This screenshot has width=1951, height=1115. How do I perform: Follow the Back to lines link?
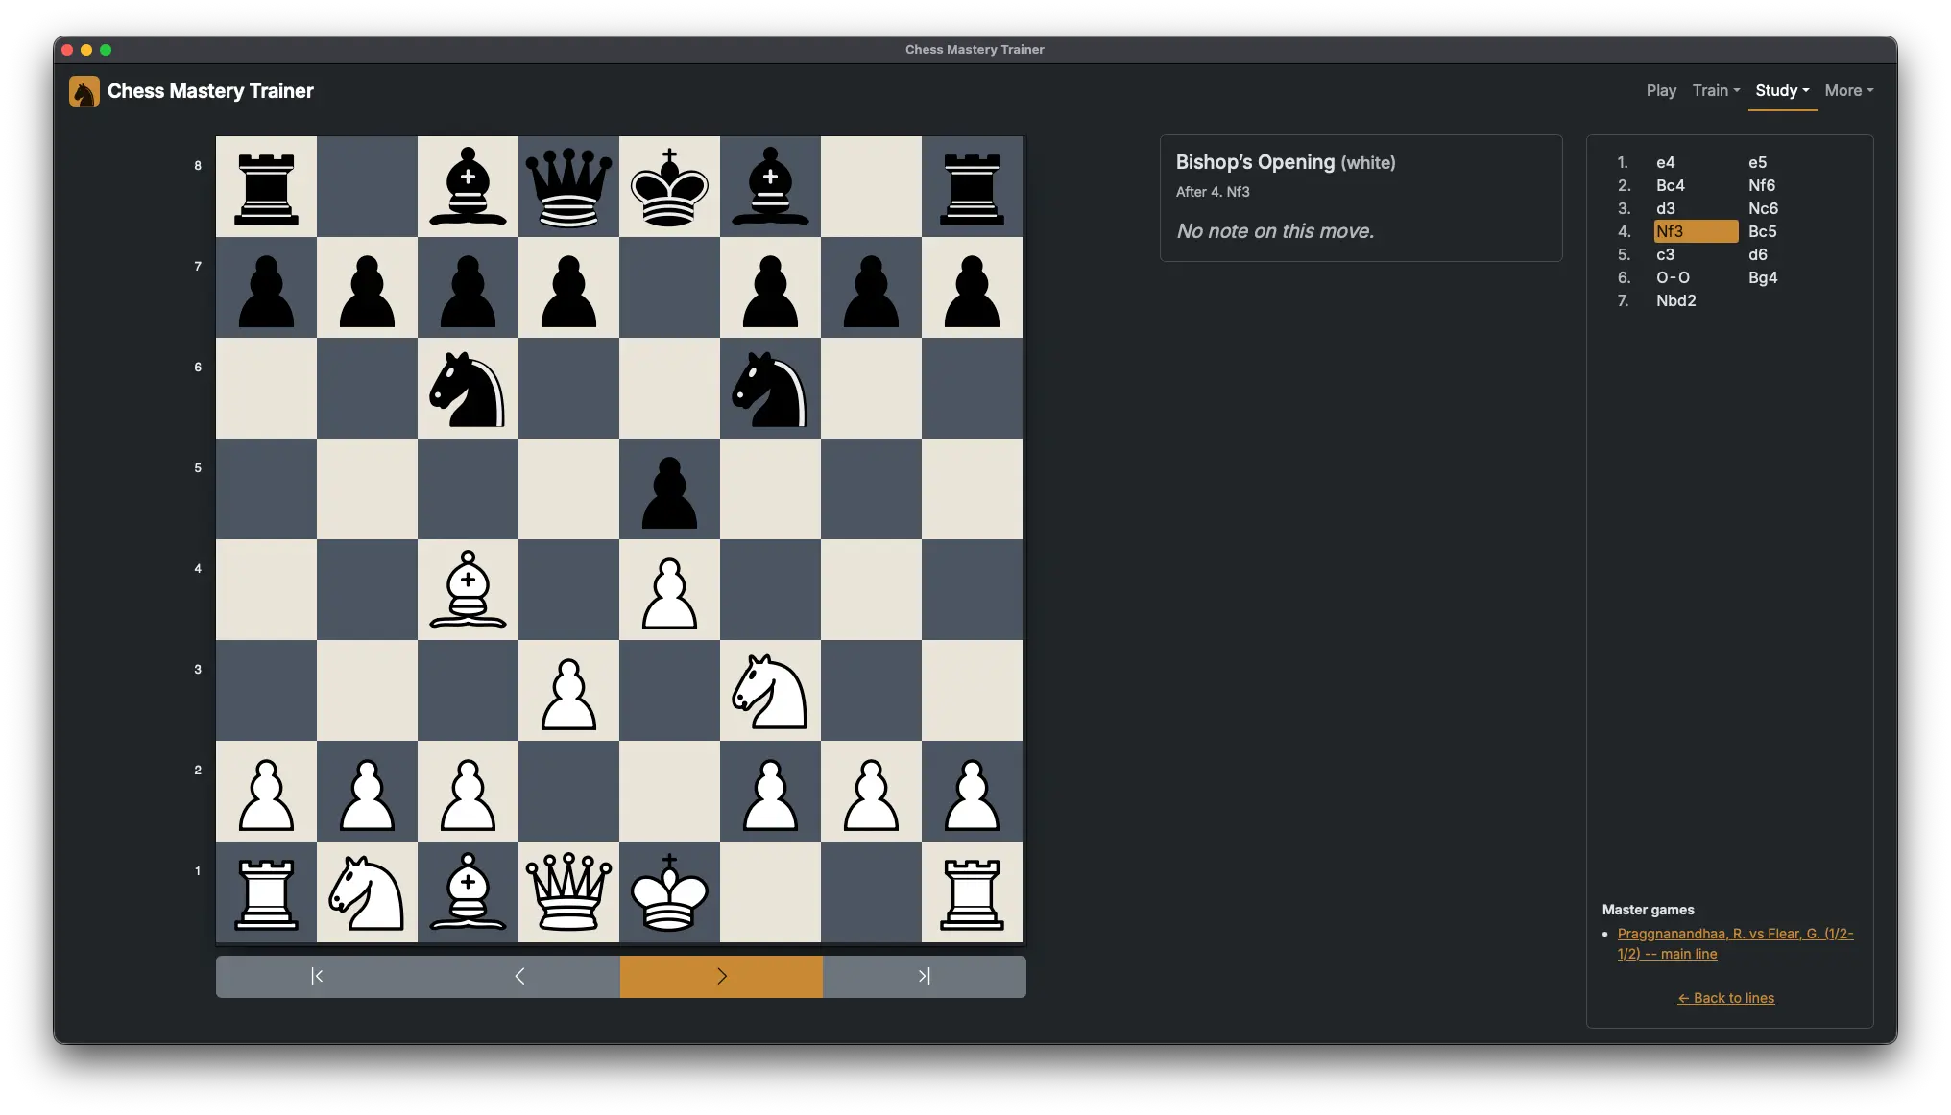pos(1725,998)
